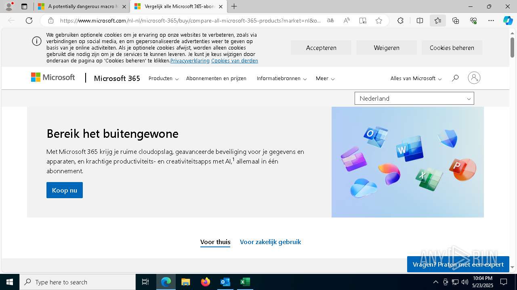The width and height of the screenshot is (517, 290).
Task: Click the Koop nu button
Action: point(65,190)
